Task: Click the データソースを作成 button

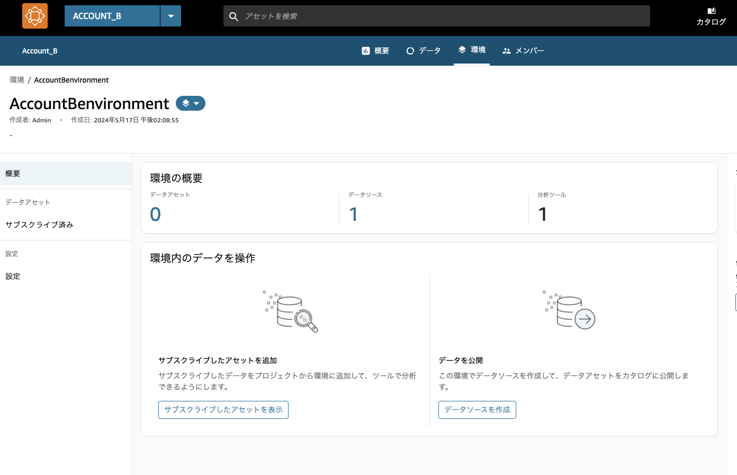Action: pos(477,409)
